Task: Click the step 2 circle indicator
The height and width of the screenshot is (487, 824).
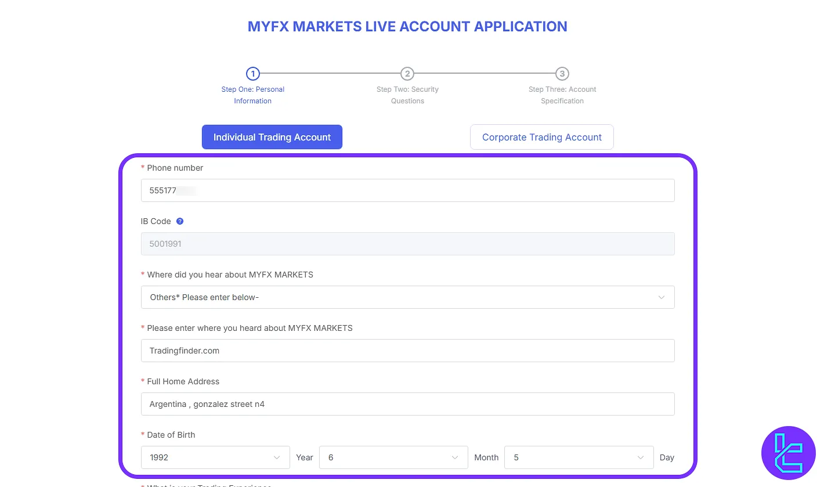Action: click(x=407, y=74)
